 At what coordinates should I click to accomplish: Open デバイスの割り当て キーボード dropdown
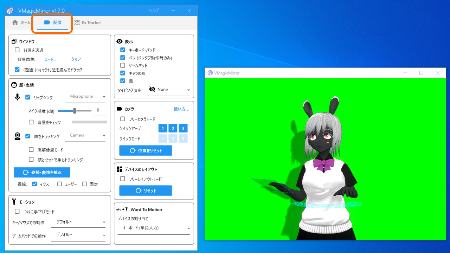coord(154,228)
